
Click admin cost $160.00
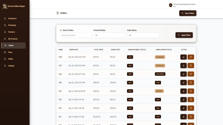[113, 108]
